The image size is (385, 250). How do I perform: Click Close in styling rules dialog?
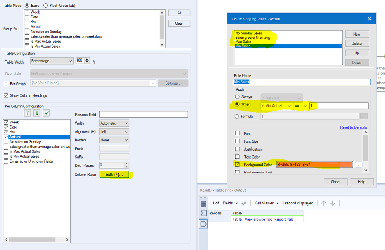pos(335,181)
